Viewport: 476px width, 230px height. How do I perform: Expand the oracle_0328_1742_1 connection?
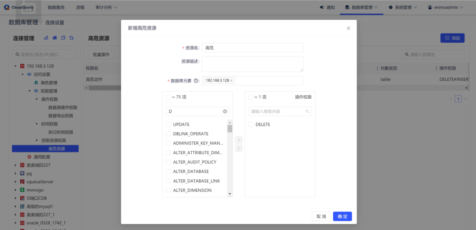pyautogui.click(x=15, y=223)
